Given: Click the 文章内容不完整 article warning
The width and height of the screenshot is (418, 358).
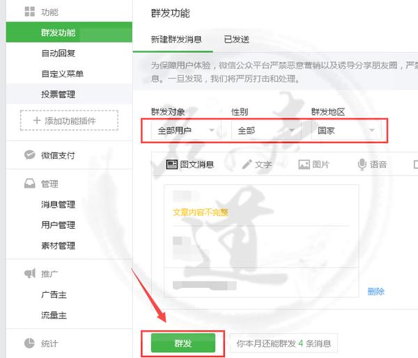Looking at the screenshot, I should click(x=201, y=212).
